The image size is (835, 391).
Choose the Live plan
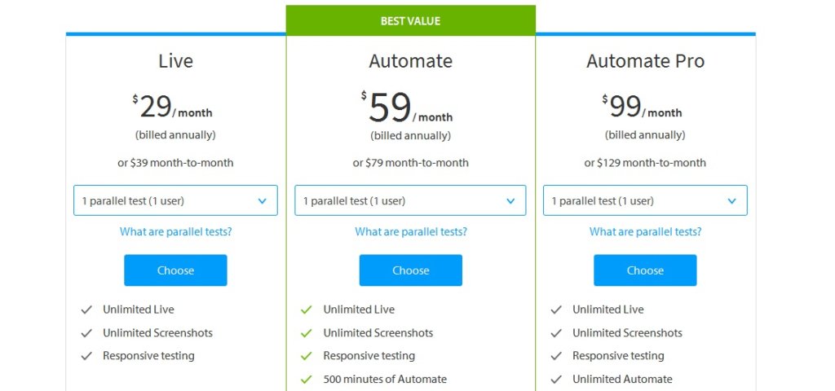click(175, 270)
